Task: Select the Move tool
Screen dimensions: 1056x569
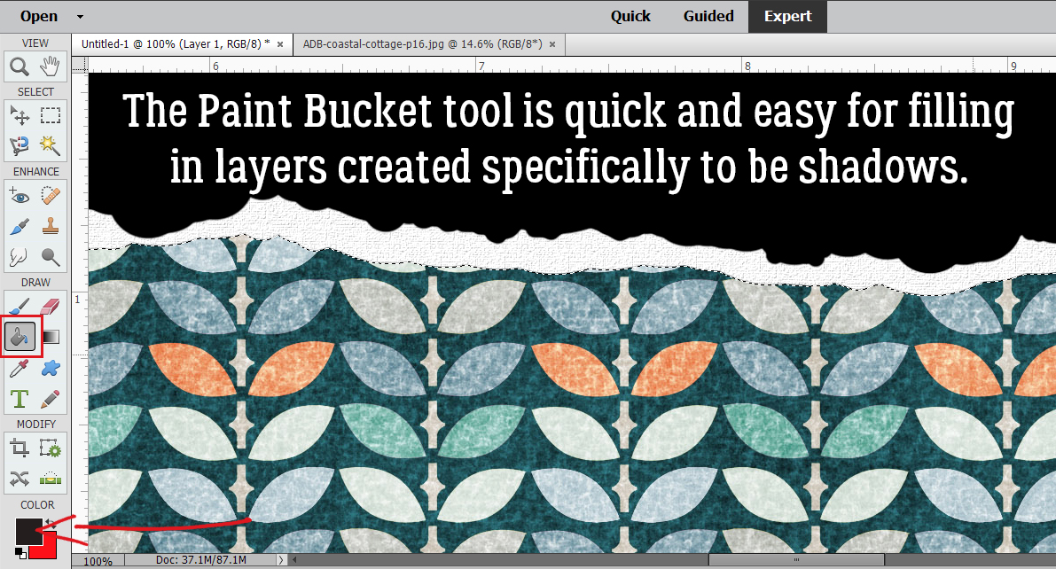Action: coord(20,116)
